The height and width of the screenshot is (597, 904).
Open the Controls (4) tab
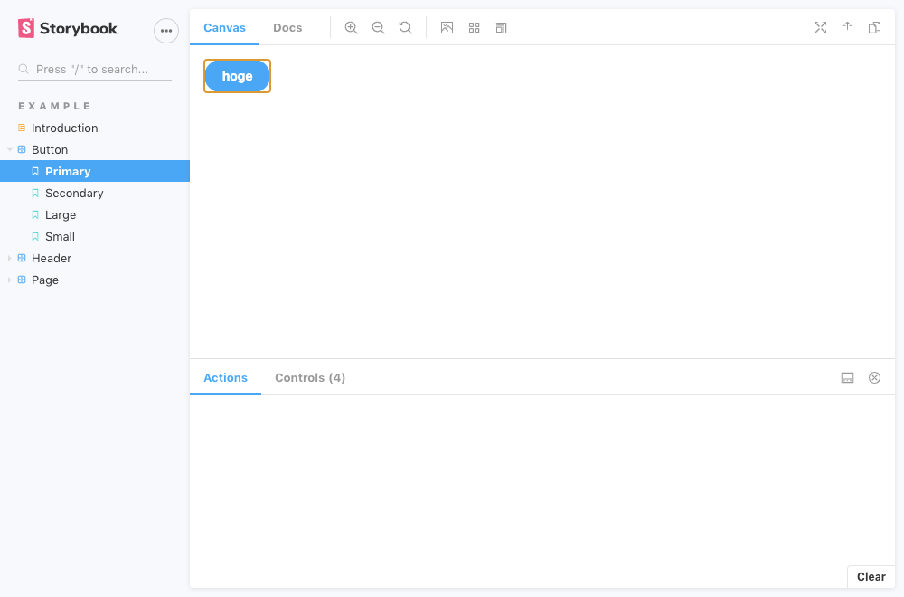310,378
